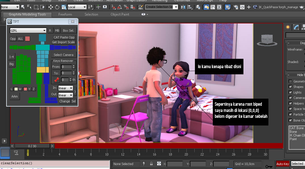Toggle Absolute Transform Type-In mode icon
The height and width of the screenshot is (169, 305).
pyautogui.click(x=159, y=164)
